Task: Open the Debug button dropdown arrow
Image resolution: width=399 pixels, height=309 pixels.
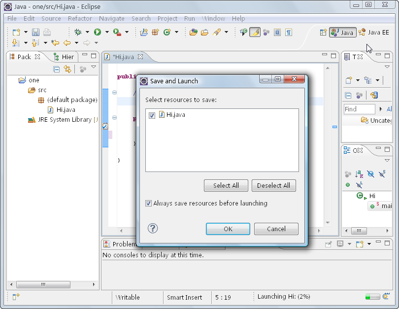Action: [87, 32]
